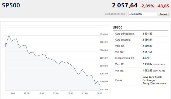
Task: Click the Max 1D value 2 089,88
Action: (x=147, y=46)
